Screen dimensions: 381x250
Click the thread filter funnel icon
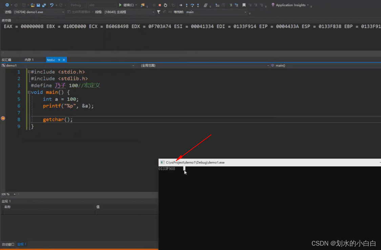pos(158,12)
